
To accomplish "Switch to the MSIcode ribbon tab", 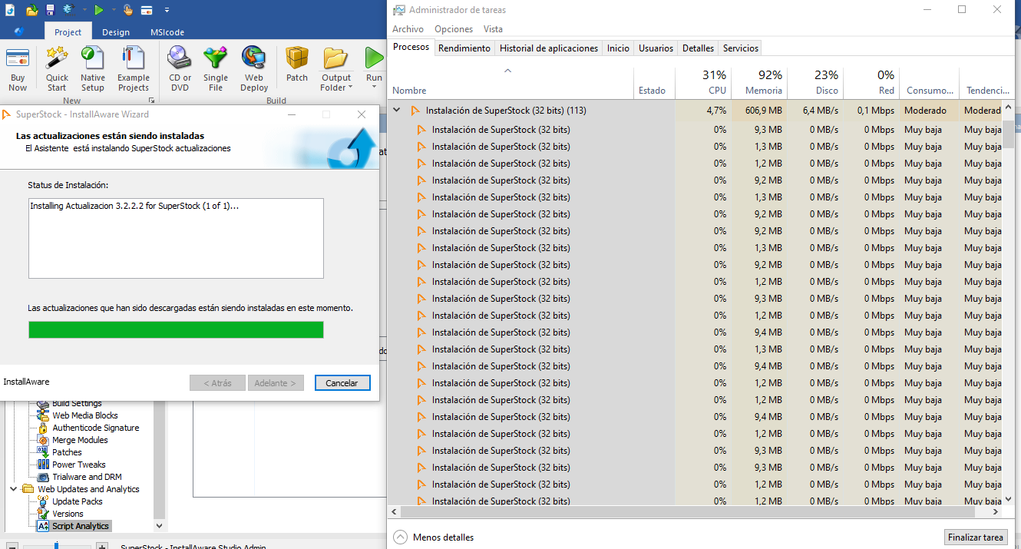I will 167,32.
